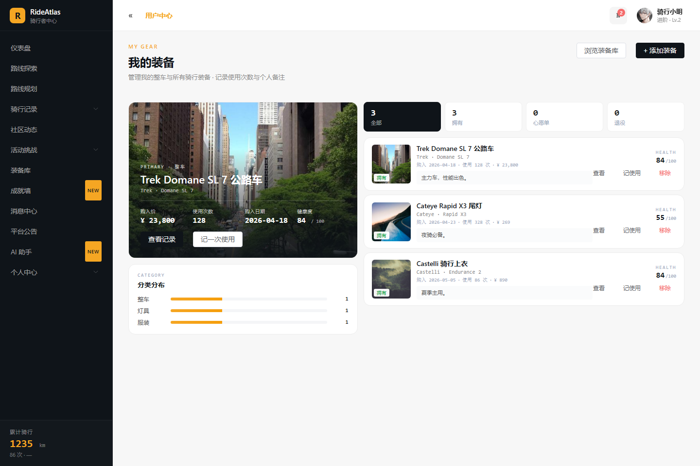
Task: Click the + 添加装备 button
Action: pyautogui.click(x=660, y=50)
